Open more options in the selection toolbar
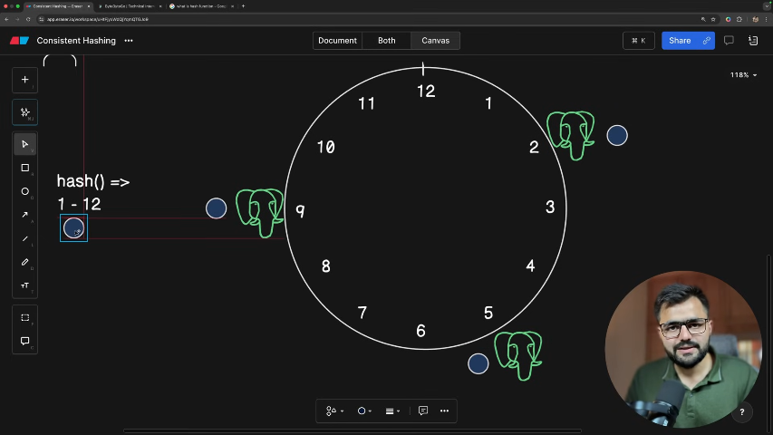This screenshot has width=773, height=435. (444, 411)
